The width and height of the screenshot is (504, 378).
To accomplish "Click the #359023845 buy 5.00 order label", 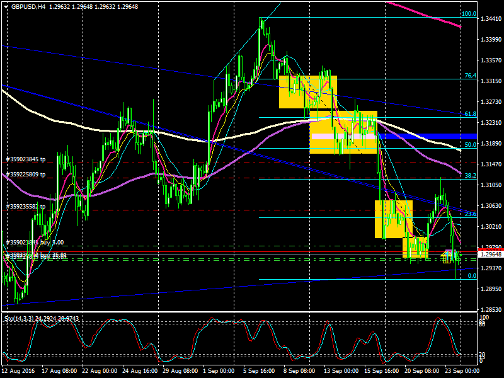I will [35, 243].
